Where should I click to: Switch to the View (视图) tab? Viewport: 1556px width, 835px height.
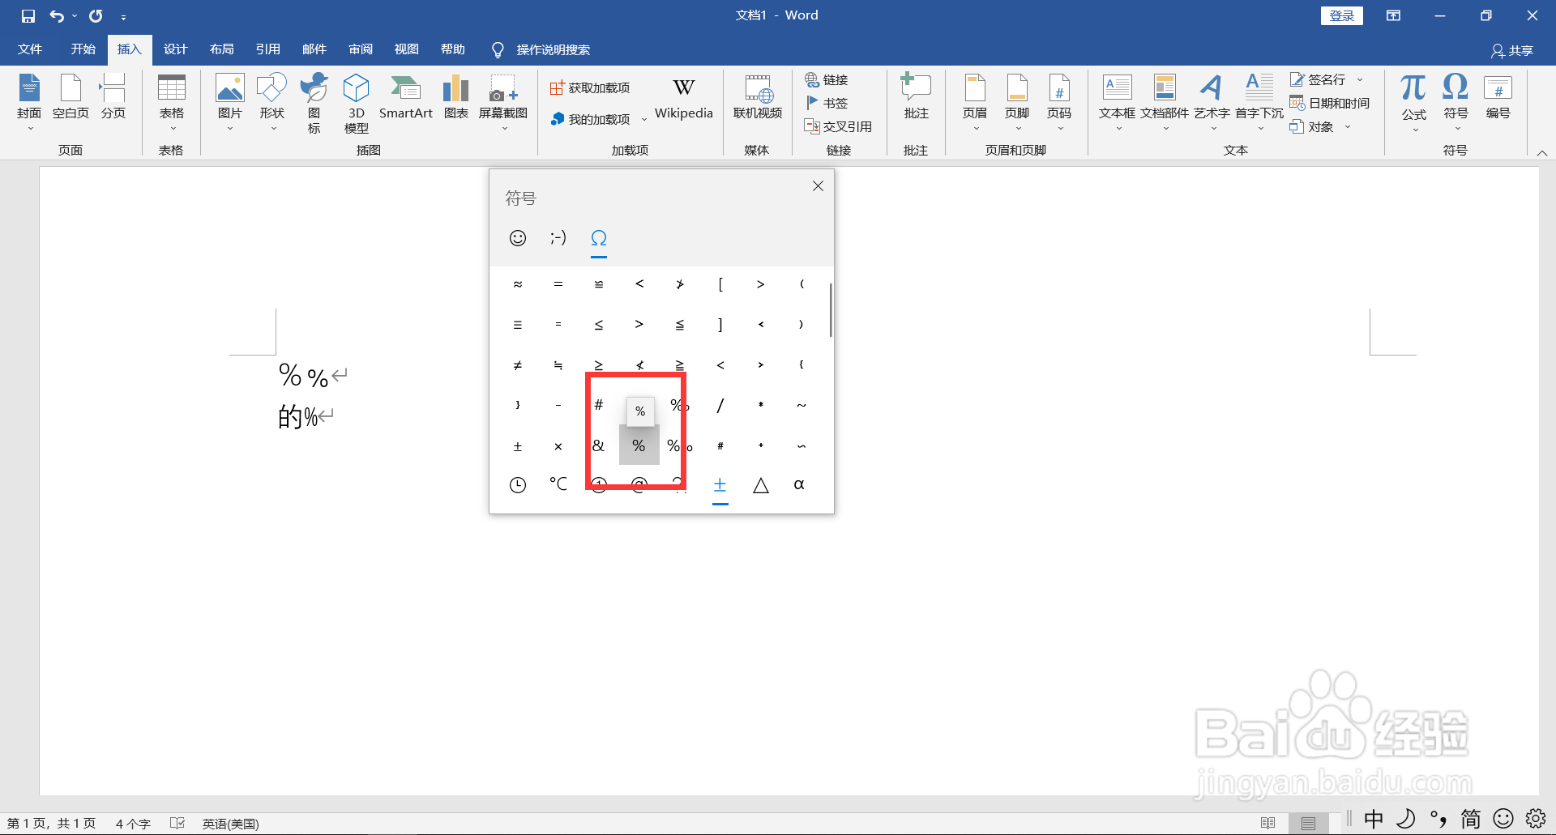(x=407, y=49)
